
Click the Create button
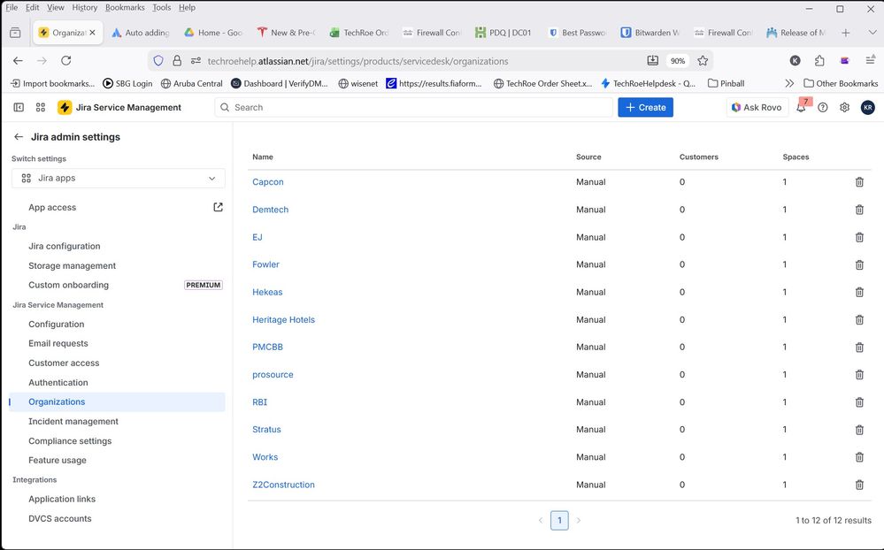pyautogui.click(x=645, y=107)
